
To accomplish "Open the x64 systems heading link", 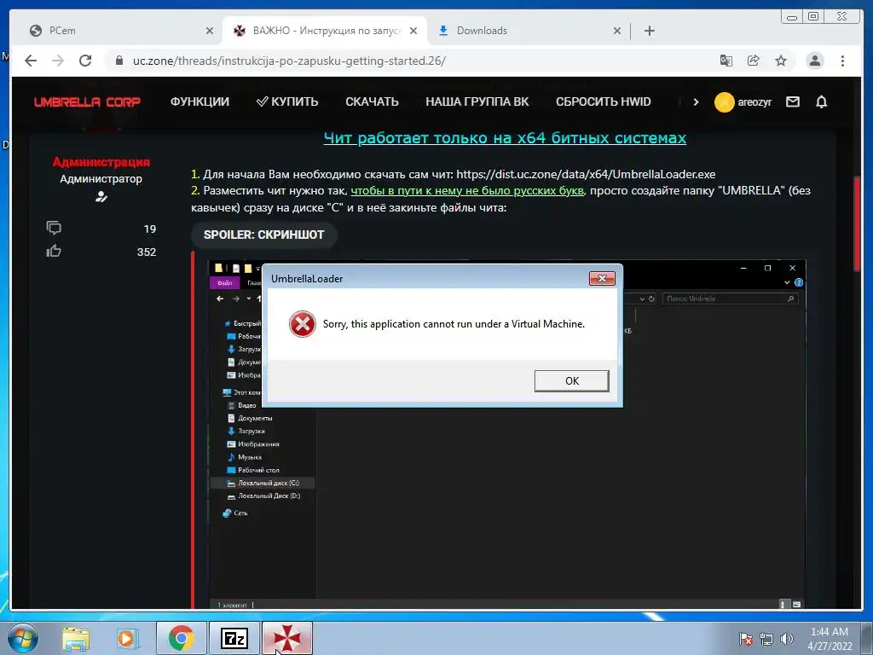I will point(505,137).
